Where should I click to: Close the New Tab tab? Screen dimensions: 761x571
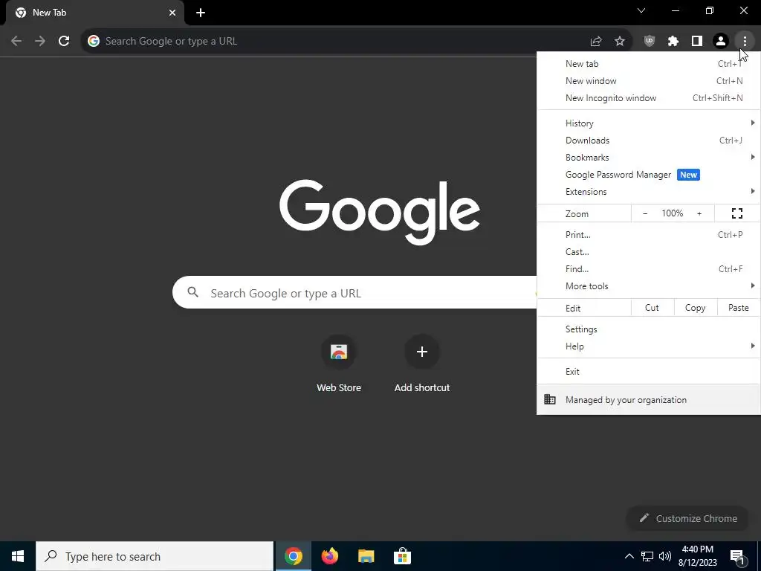pyautogui.click(x=172, y=13)
